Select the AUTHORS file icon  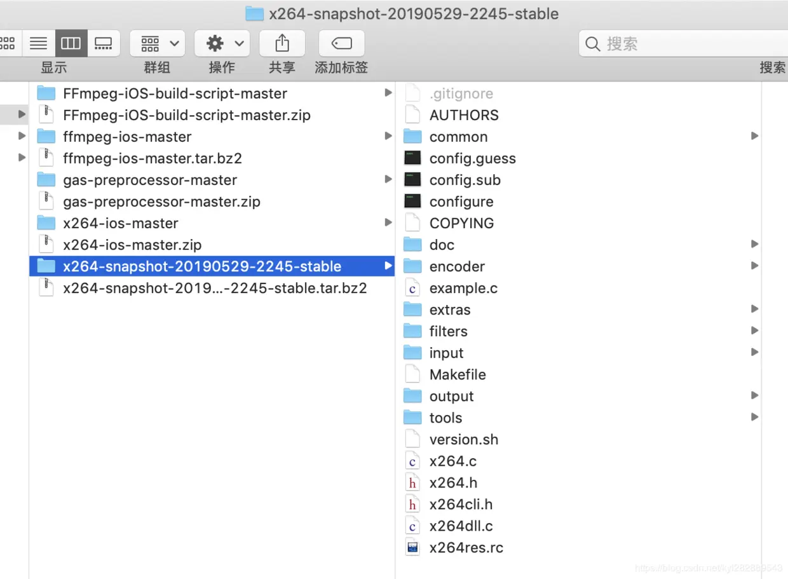(413, 115)
